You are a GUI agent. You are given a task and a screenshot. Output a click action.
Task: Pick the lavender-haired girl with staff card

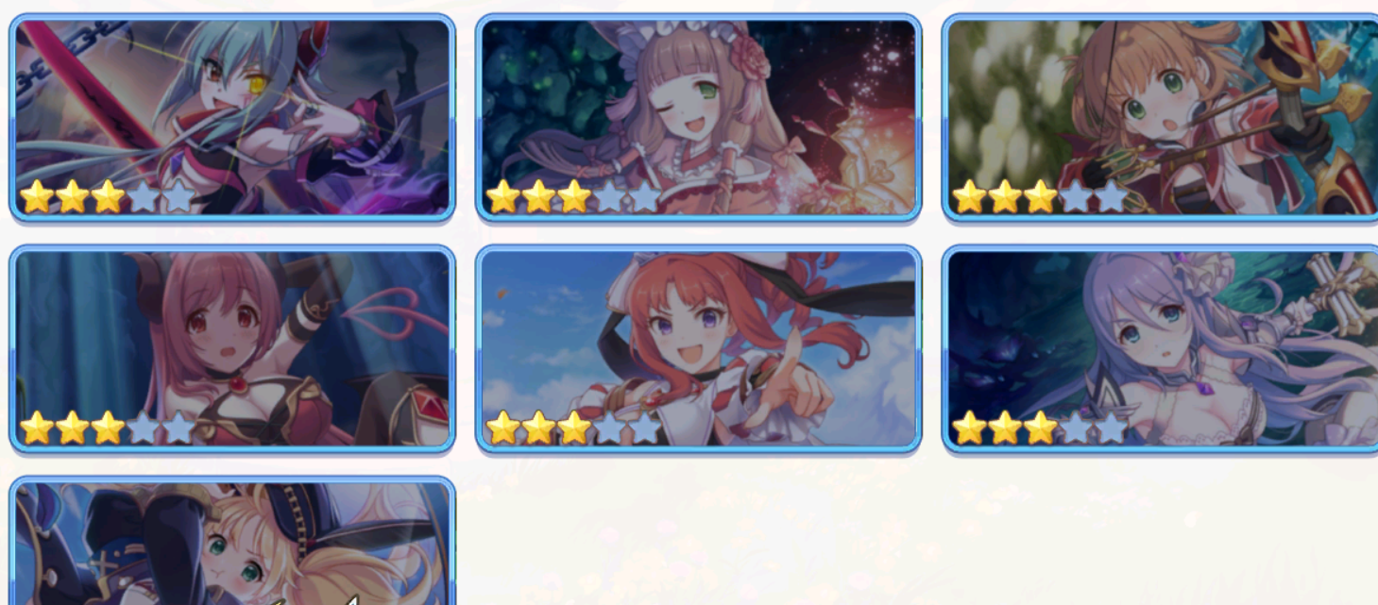pos(1160,348)
